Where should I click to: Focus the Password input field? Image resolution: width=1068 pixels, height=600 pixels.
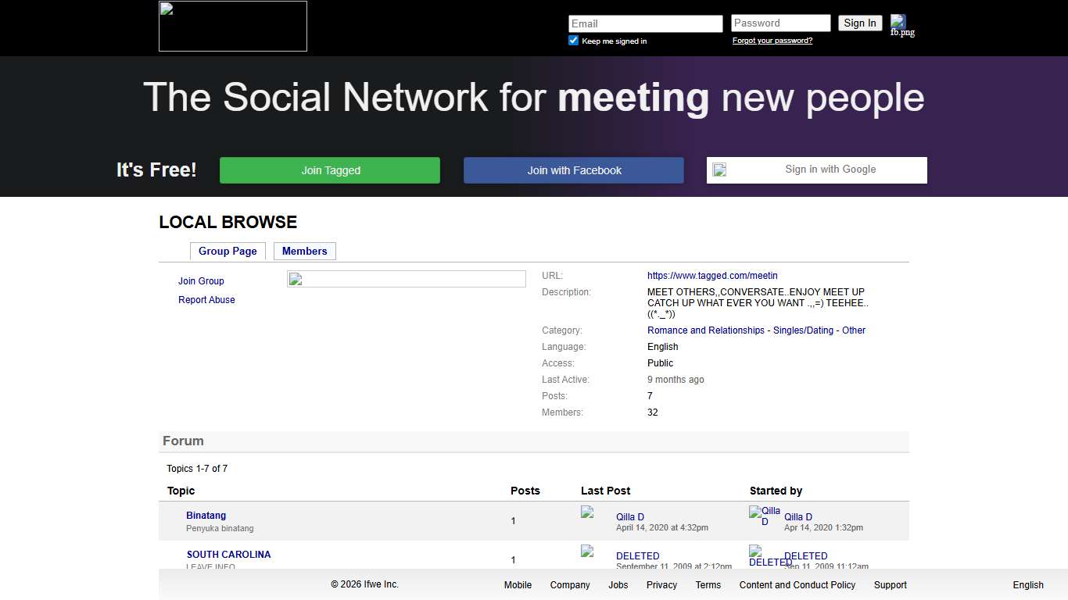click(x=780, y=23)
